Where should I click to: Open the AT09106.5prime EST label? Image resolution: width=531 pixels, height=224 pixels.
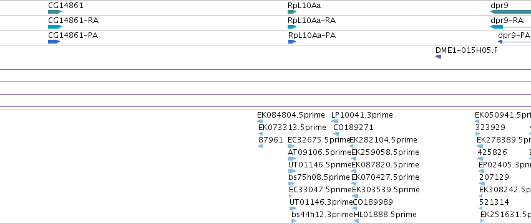tap(319, 152)
